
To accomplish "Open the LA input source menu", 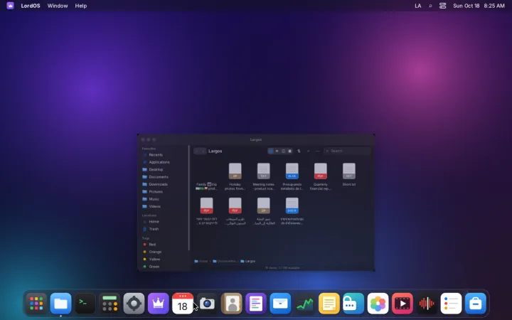I will coord(417,6).
